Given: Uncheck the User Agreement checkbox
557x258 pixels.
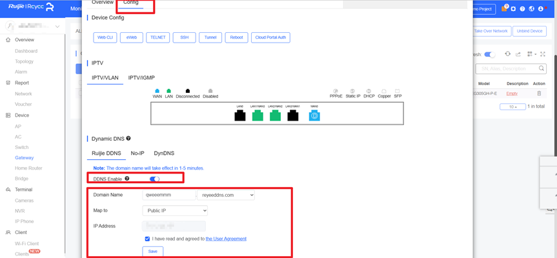Looking at the screenshot, I should (147, 239).
